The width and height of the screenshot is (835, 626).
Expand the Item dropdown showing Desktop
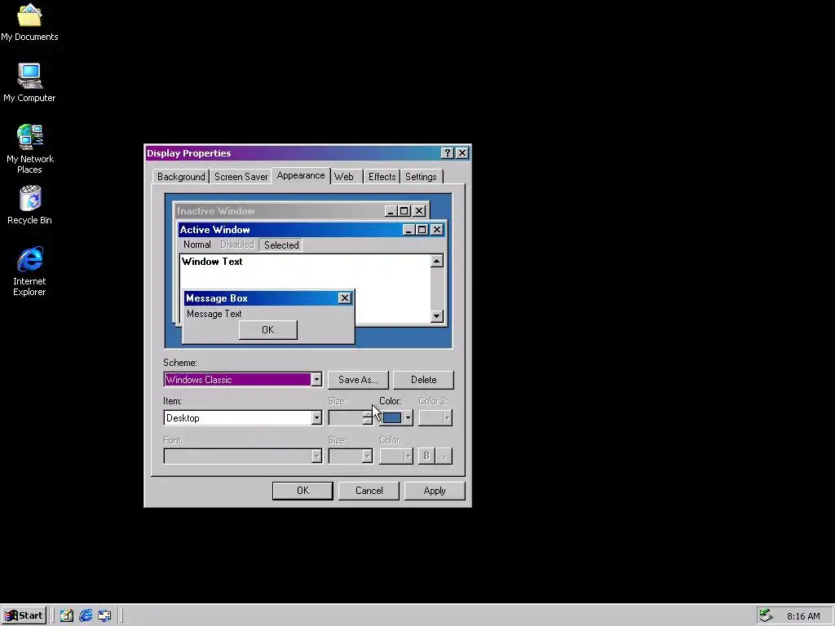pyautogui.click(x=316, y=418)
